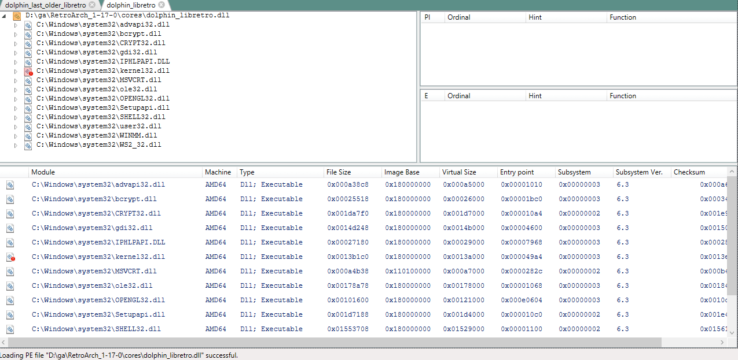This screenshot has width=738, height=360.
Task: Click the root dolphin_libretro.dll module icon
Action: click(17, 16)
